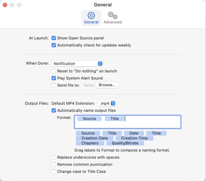Open the Advanced preferences double-gear icon
Screen dimensions: 206x181
point(113,15)
